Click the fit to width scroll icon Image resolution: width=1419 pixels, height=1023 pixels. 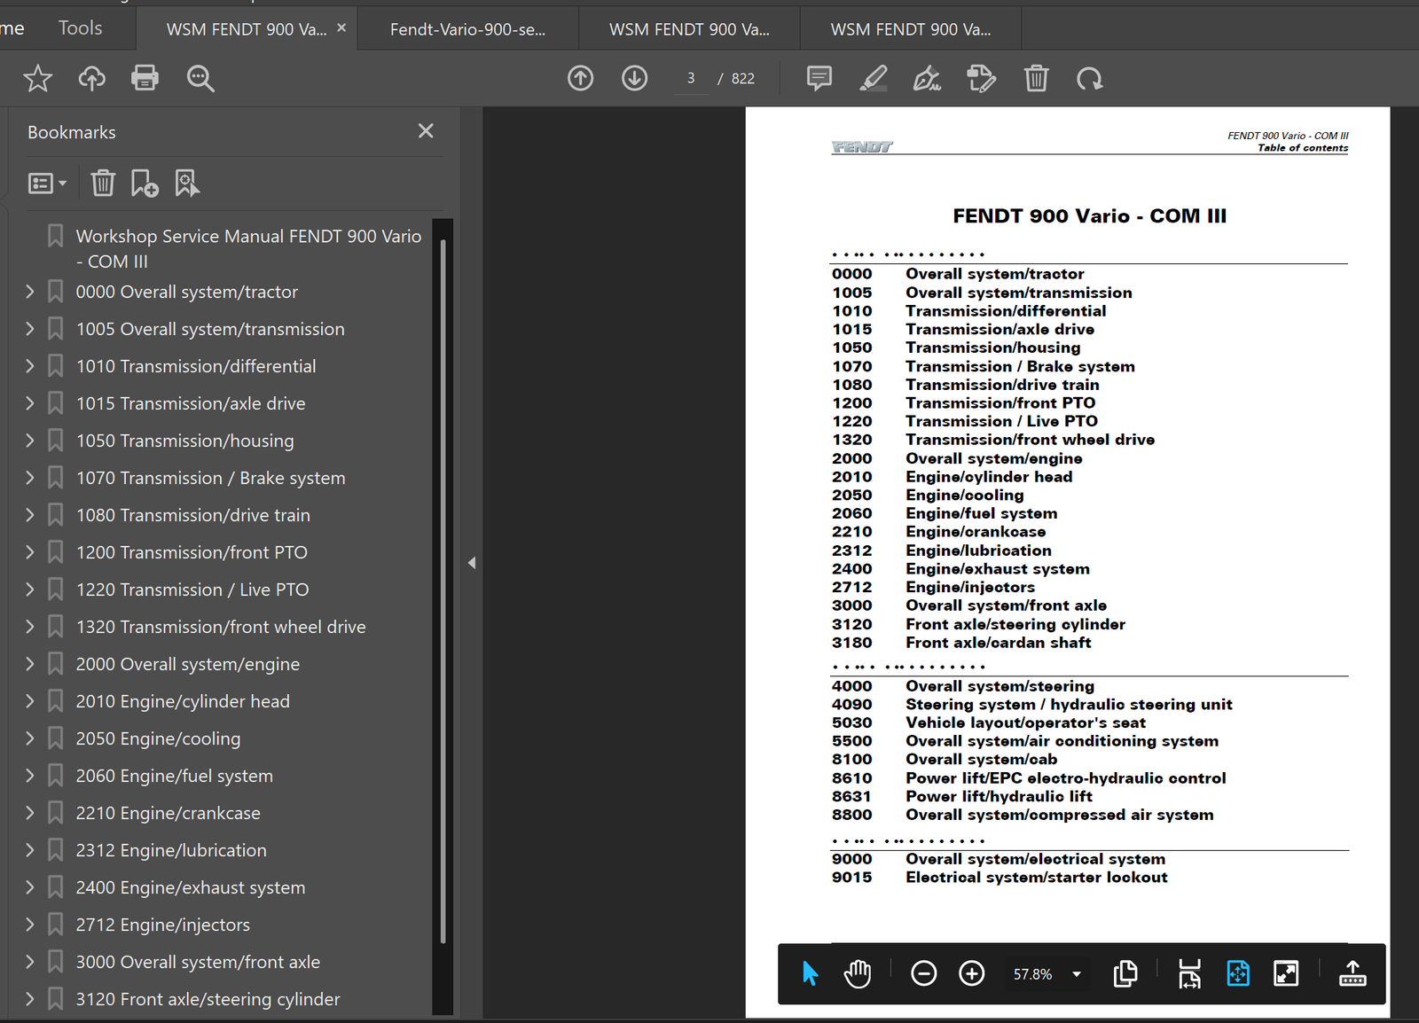point(1189,973)
